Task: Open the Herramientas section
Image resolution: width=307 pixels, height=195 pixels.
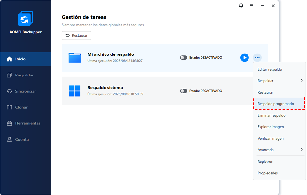Action: (x=28, y=123)
